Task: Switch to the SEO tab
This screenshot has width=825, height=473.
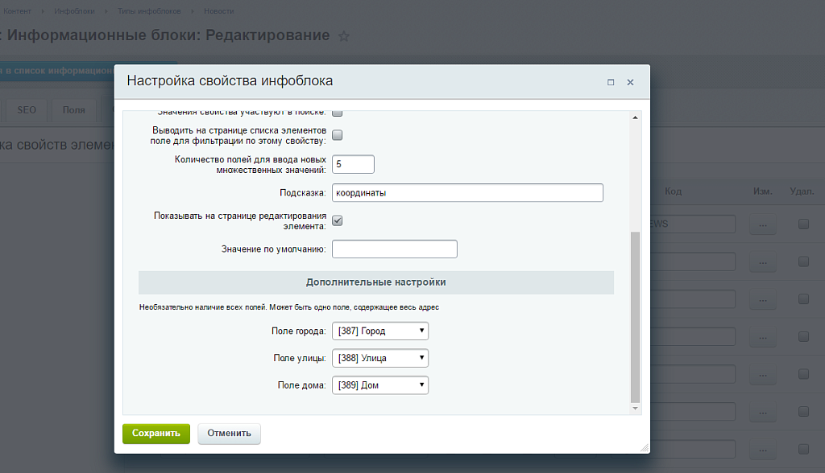Action: point(27,110)
